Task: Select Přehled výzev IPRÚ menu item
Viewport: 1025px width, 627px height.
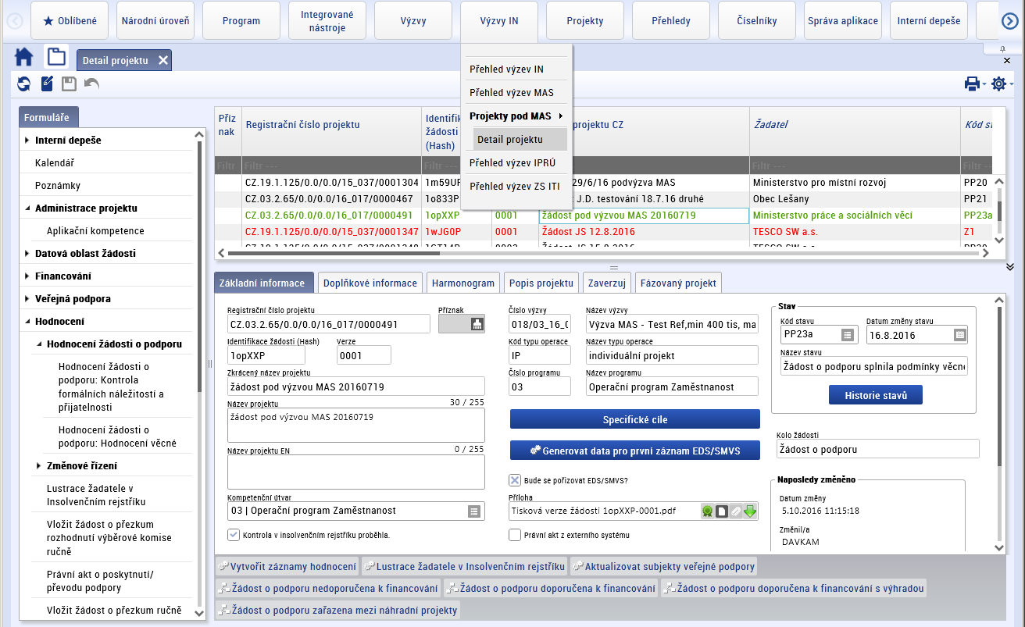Action: (516, 163)
